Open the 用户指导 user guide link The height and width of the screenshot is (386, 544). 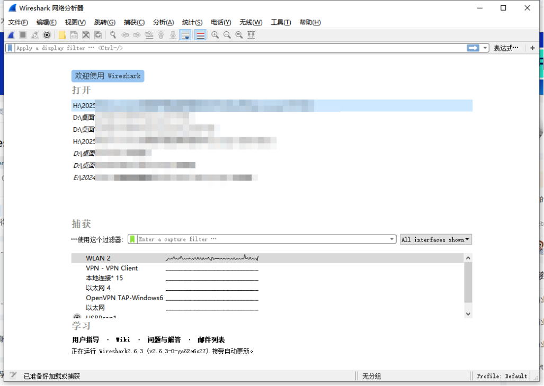86,340
